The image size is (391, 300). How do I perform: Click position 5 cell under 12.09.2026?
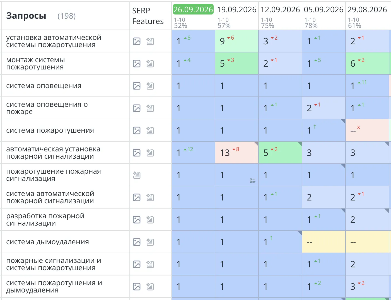280,153
